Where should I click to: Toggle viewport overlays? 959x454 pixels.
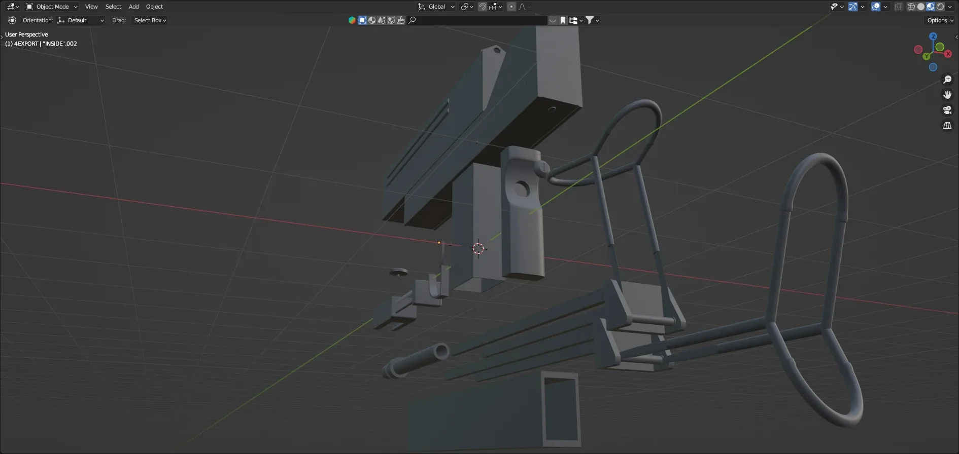tap(876, 7)
